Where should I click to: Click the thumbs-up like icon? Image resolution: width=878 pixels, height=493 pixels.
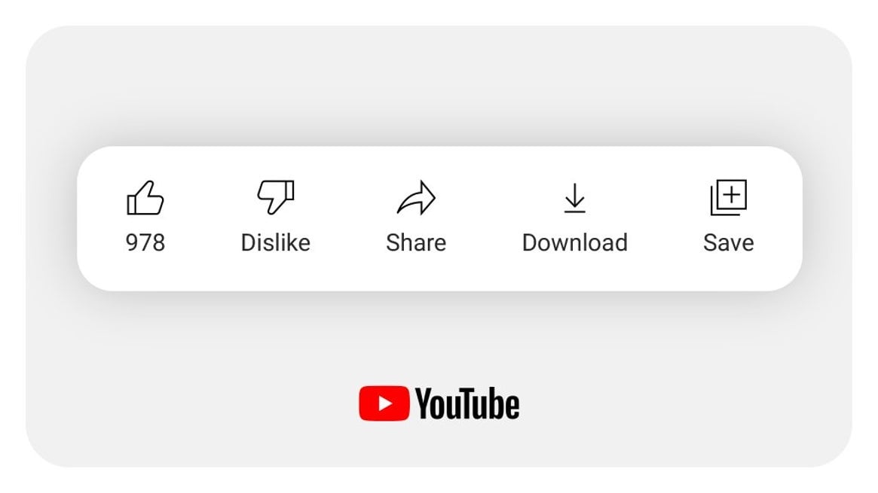pos(145,198)
